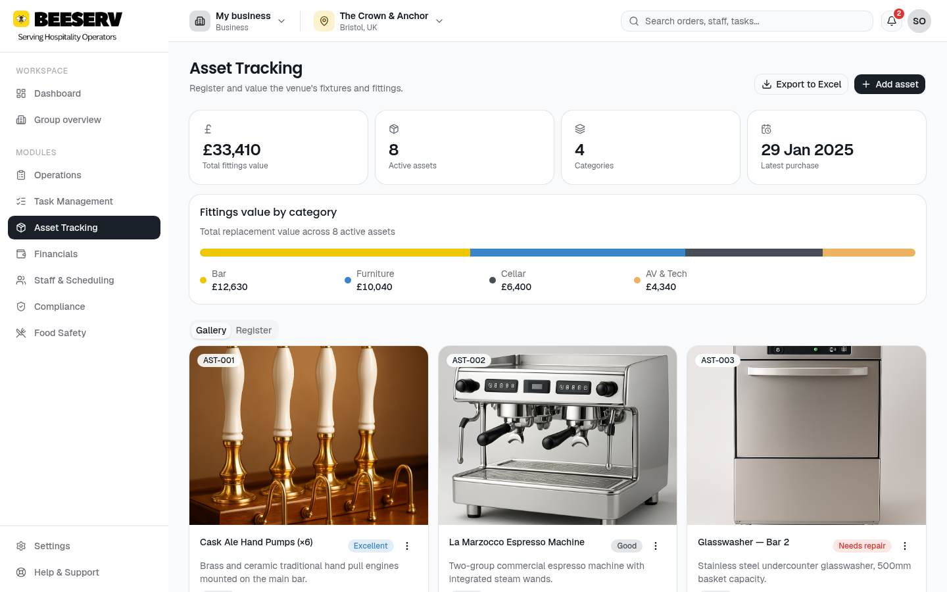Click the Cellar £6,400 legend value
This screenshot has width=947, height=592.
(x=516, y=287)
